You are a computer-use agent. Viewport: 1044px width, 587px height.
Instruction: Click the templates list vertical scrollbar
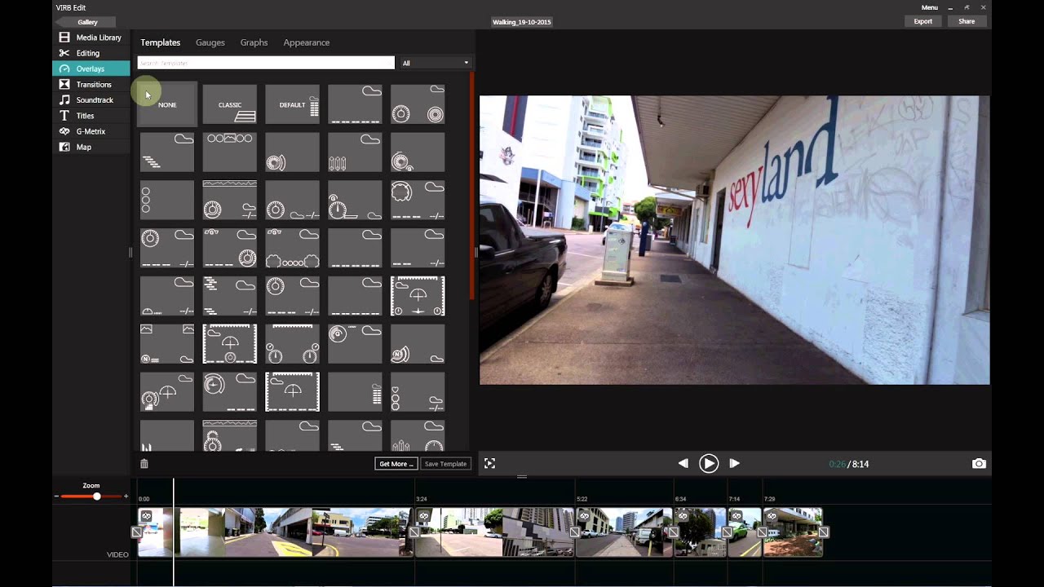click(x=471, y=186)
